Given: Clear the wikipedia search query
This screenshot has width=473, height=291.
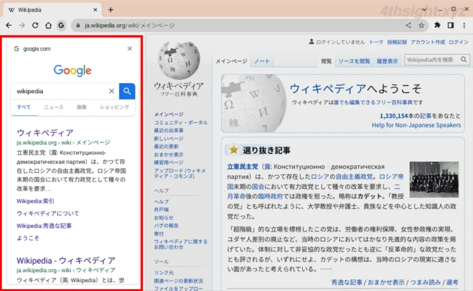Looking at the screenshot, I should tap(112, 91).
